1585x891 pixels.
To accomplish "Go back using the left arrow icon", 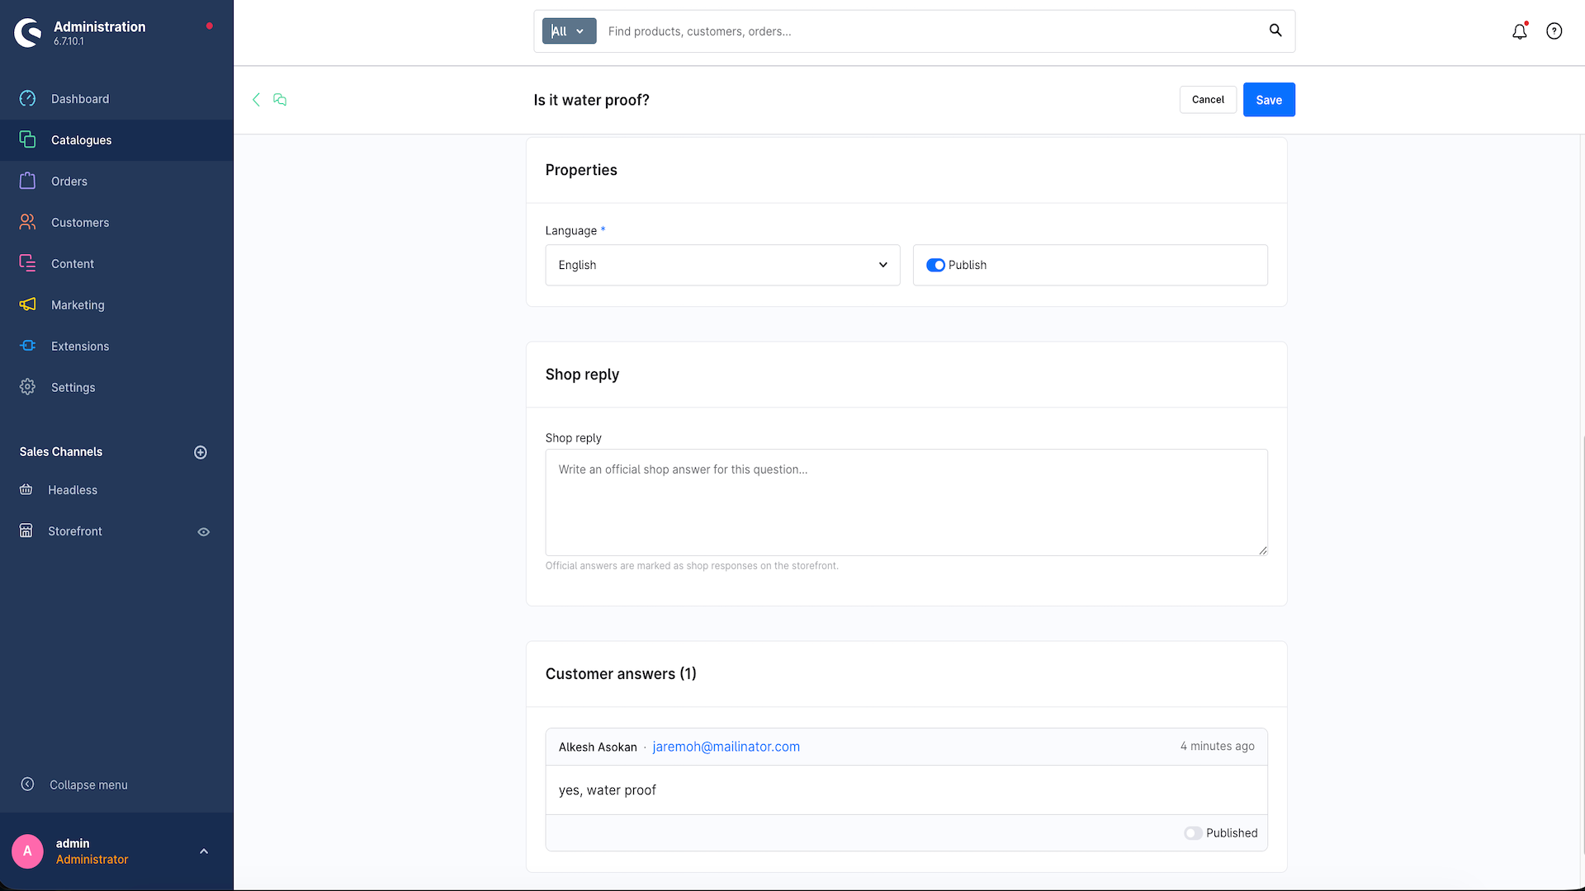I will coord(256,99).
